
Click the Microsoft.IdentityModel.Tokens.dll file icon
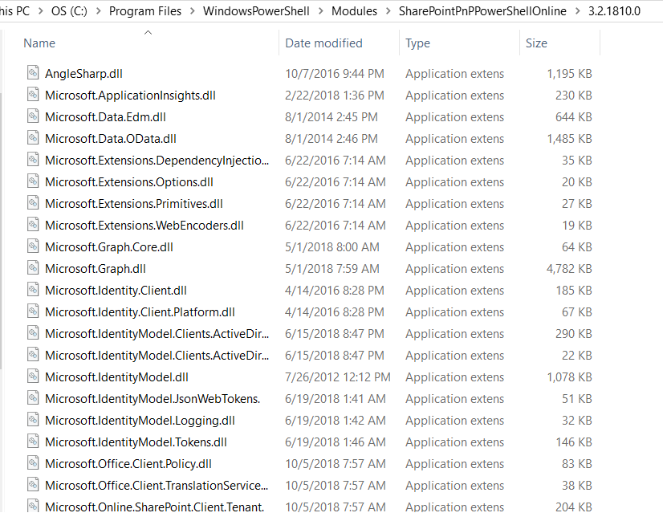tap(33, 441)
